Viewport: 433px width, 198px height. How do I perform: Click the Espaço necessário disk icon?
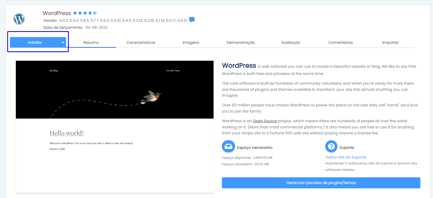[228, 146]
